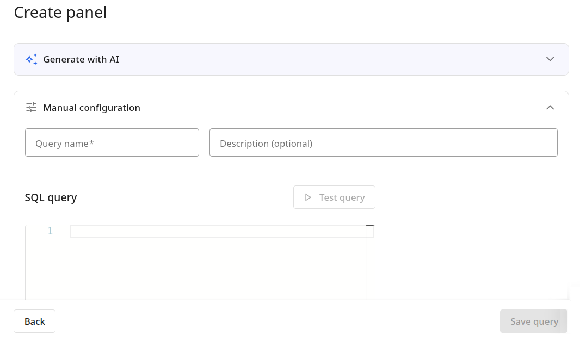Click the Create panel page title
Screen dimensions: 580x341
point(60,13)
